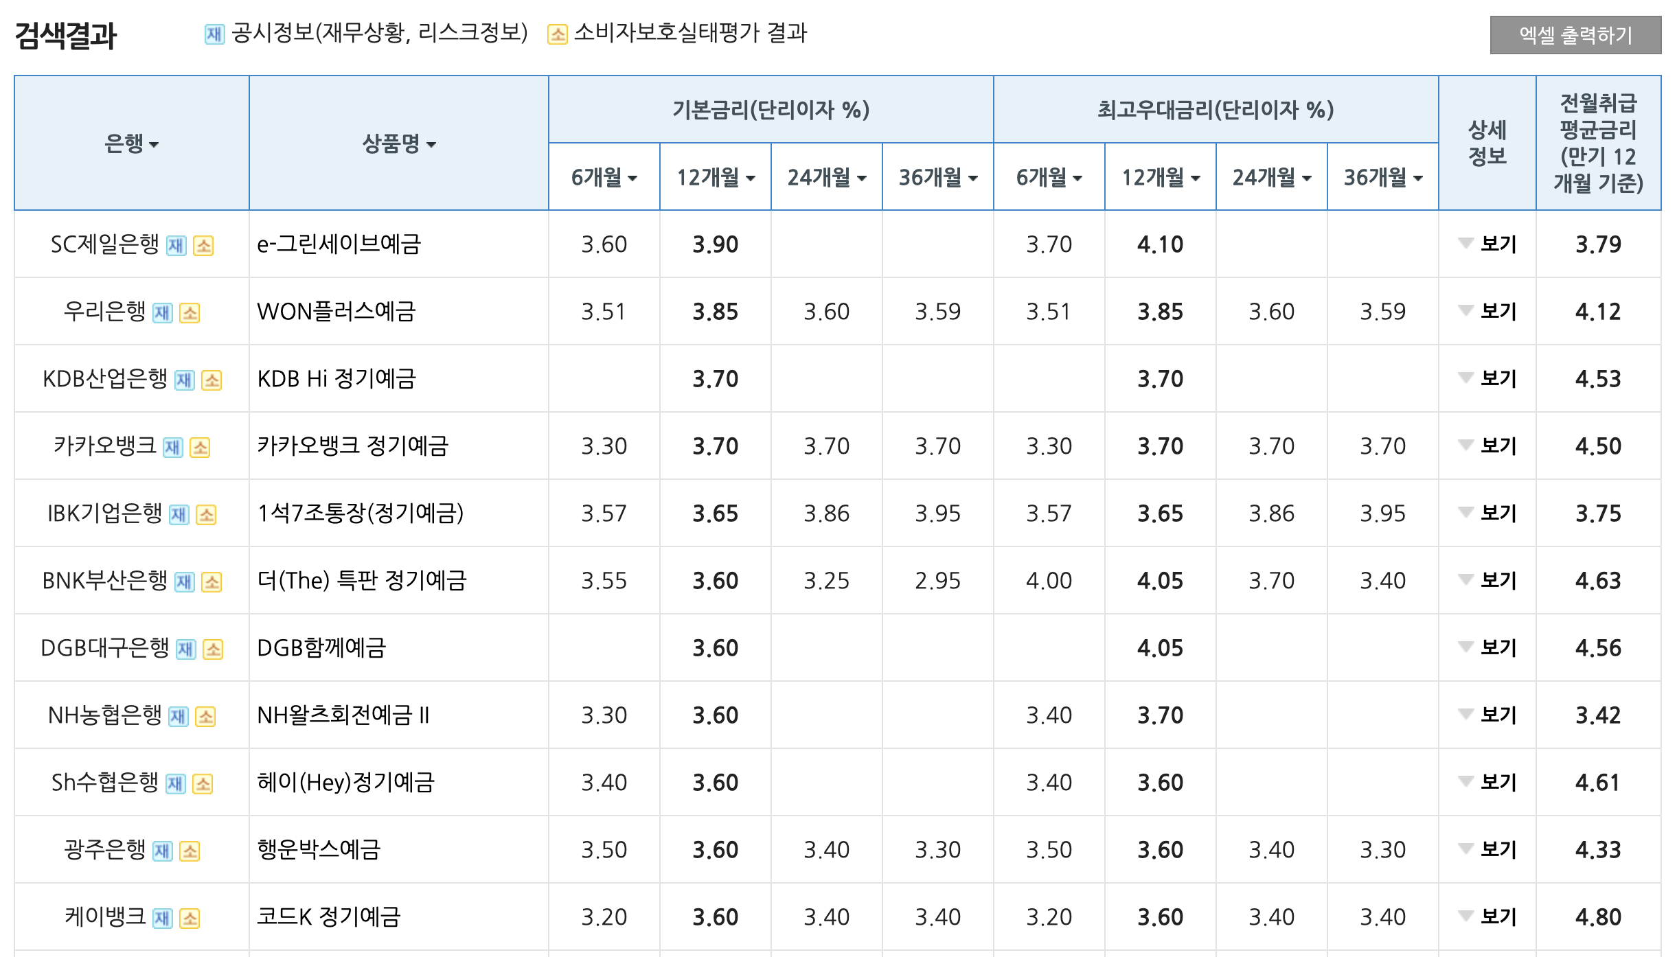Click 카카오뱅크 blue 재 disclosure icon
The height and width of the screenshot is (957, 1677).
(173, 448)
